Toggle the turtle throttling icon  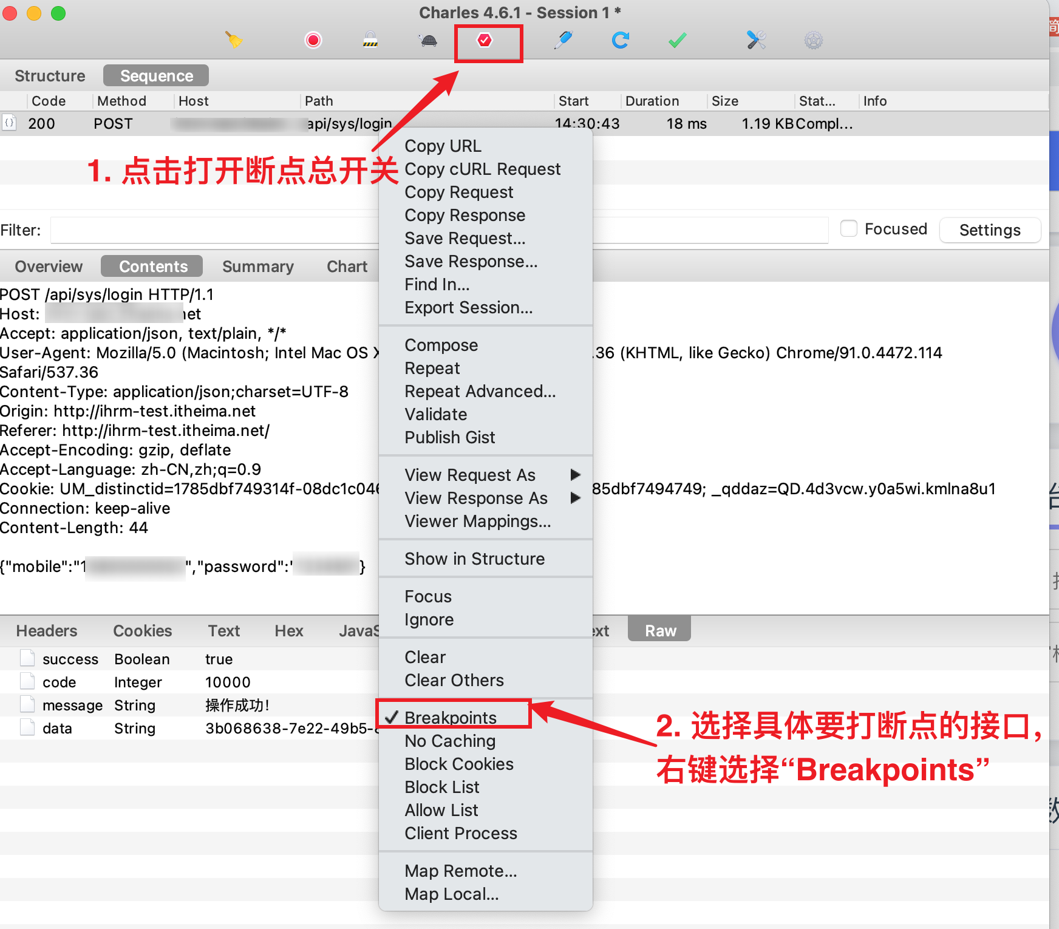[x=428, y=40]
